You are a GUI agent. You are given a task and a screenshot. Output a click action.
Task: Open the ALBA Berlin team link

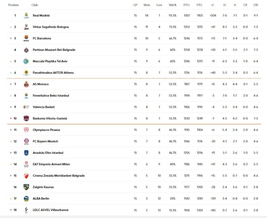tap(41, 198)
